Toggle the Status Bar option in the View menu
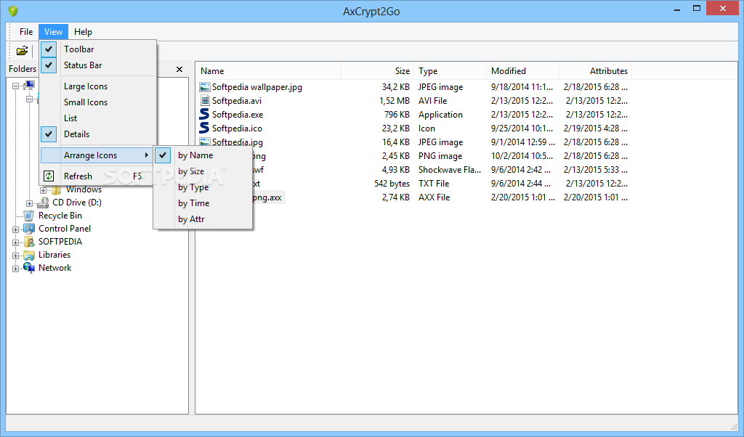This screenshot has height=437, width=744. click(x=98, y=65)
